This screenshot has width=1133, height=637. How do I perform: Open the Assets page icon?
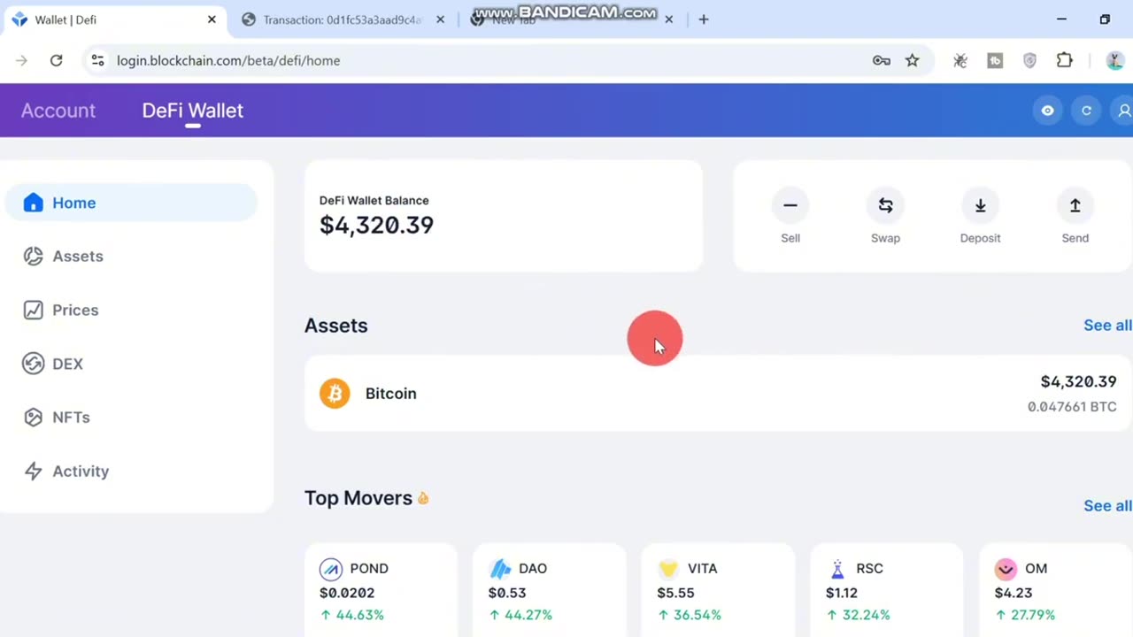[33, 256]
